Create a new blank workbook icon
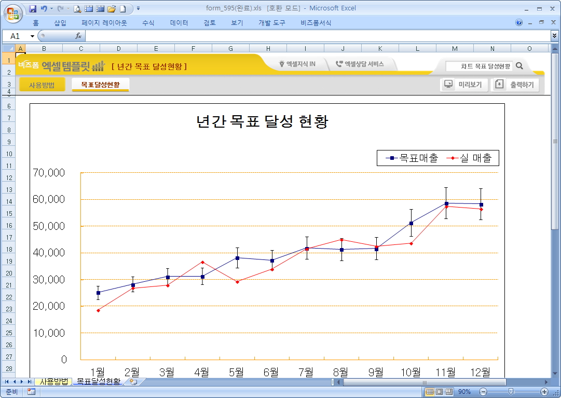This screenshot has width=561, height=398. point(122,9)
